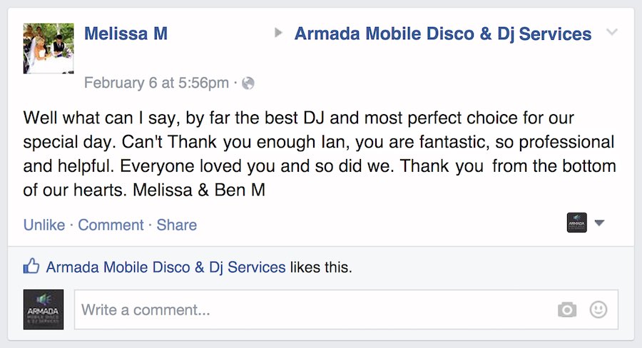Open Melissa M's profile name link
This screenshot has width=642, height=348.
click(x=126, y=34)
